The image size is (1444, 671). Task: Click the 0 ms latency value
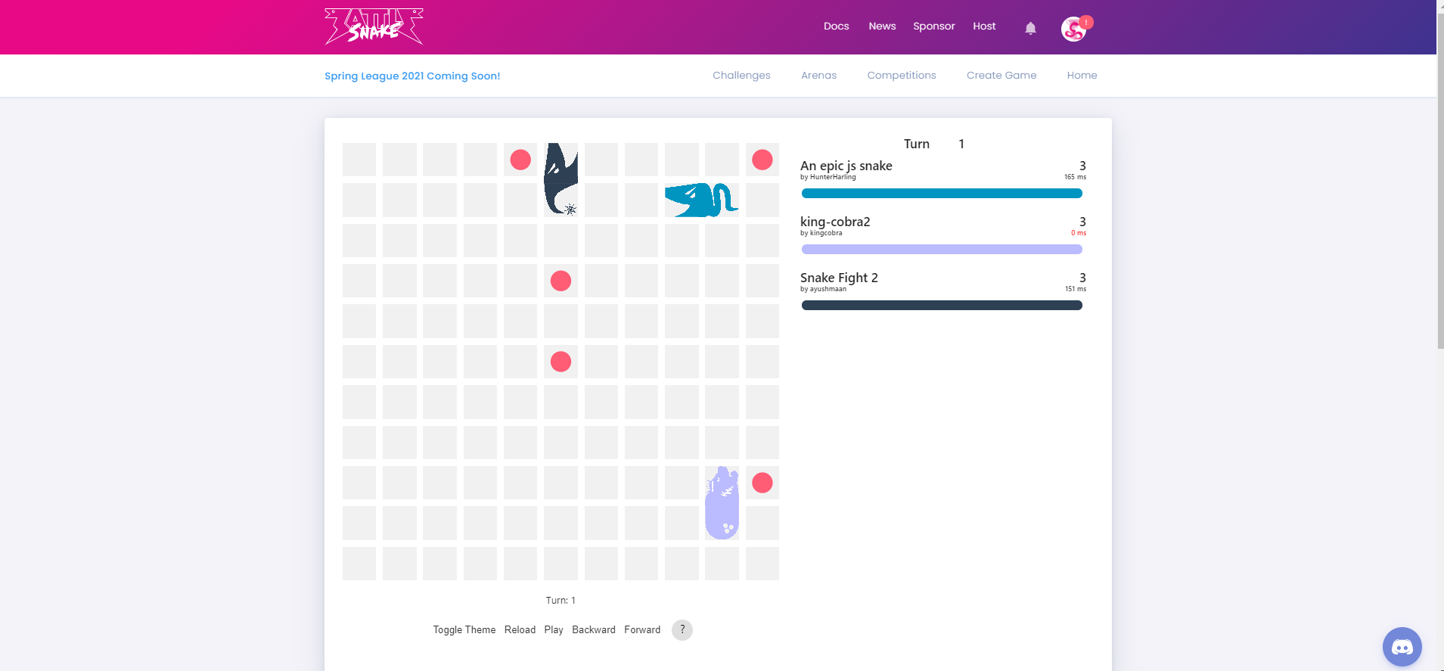[x=1079, y=233]
